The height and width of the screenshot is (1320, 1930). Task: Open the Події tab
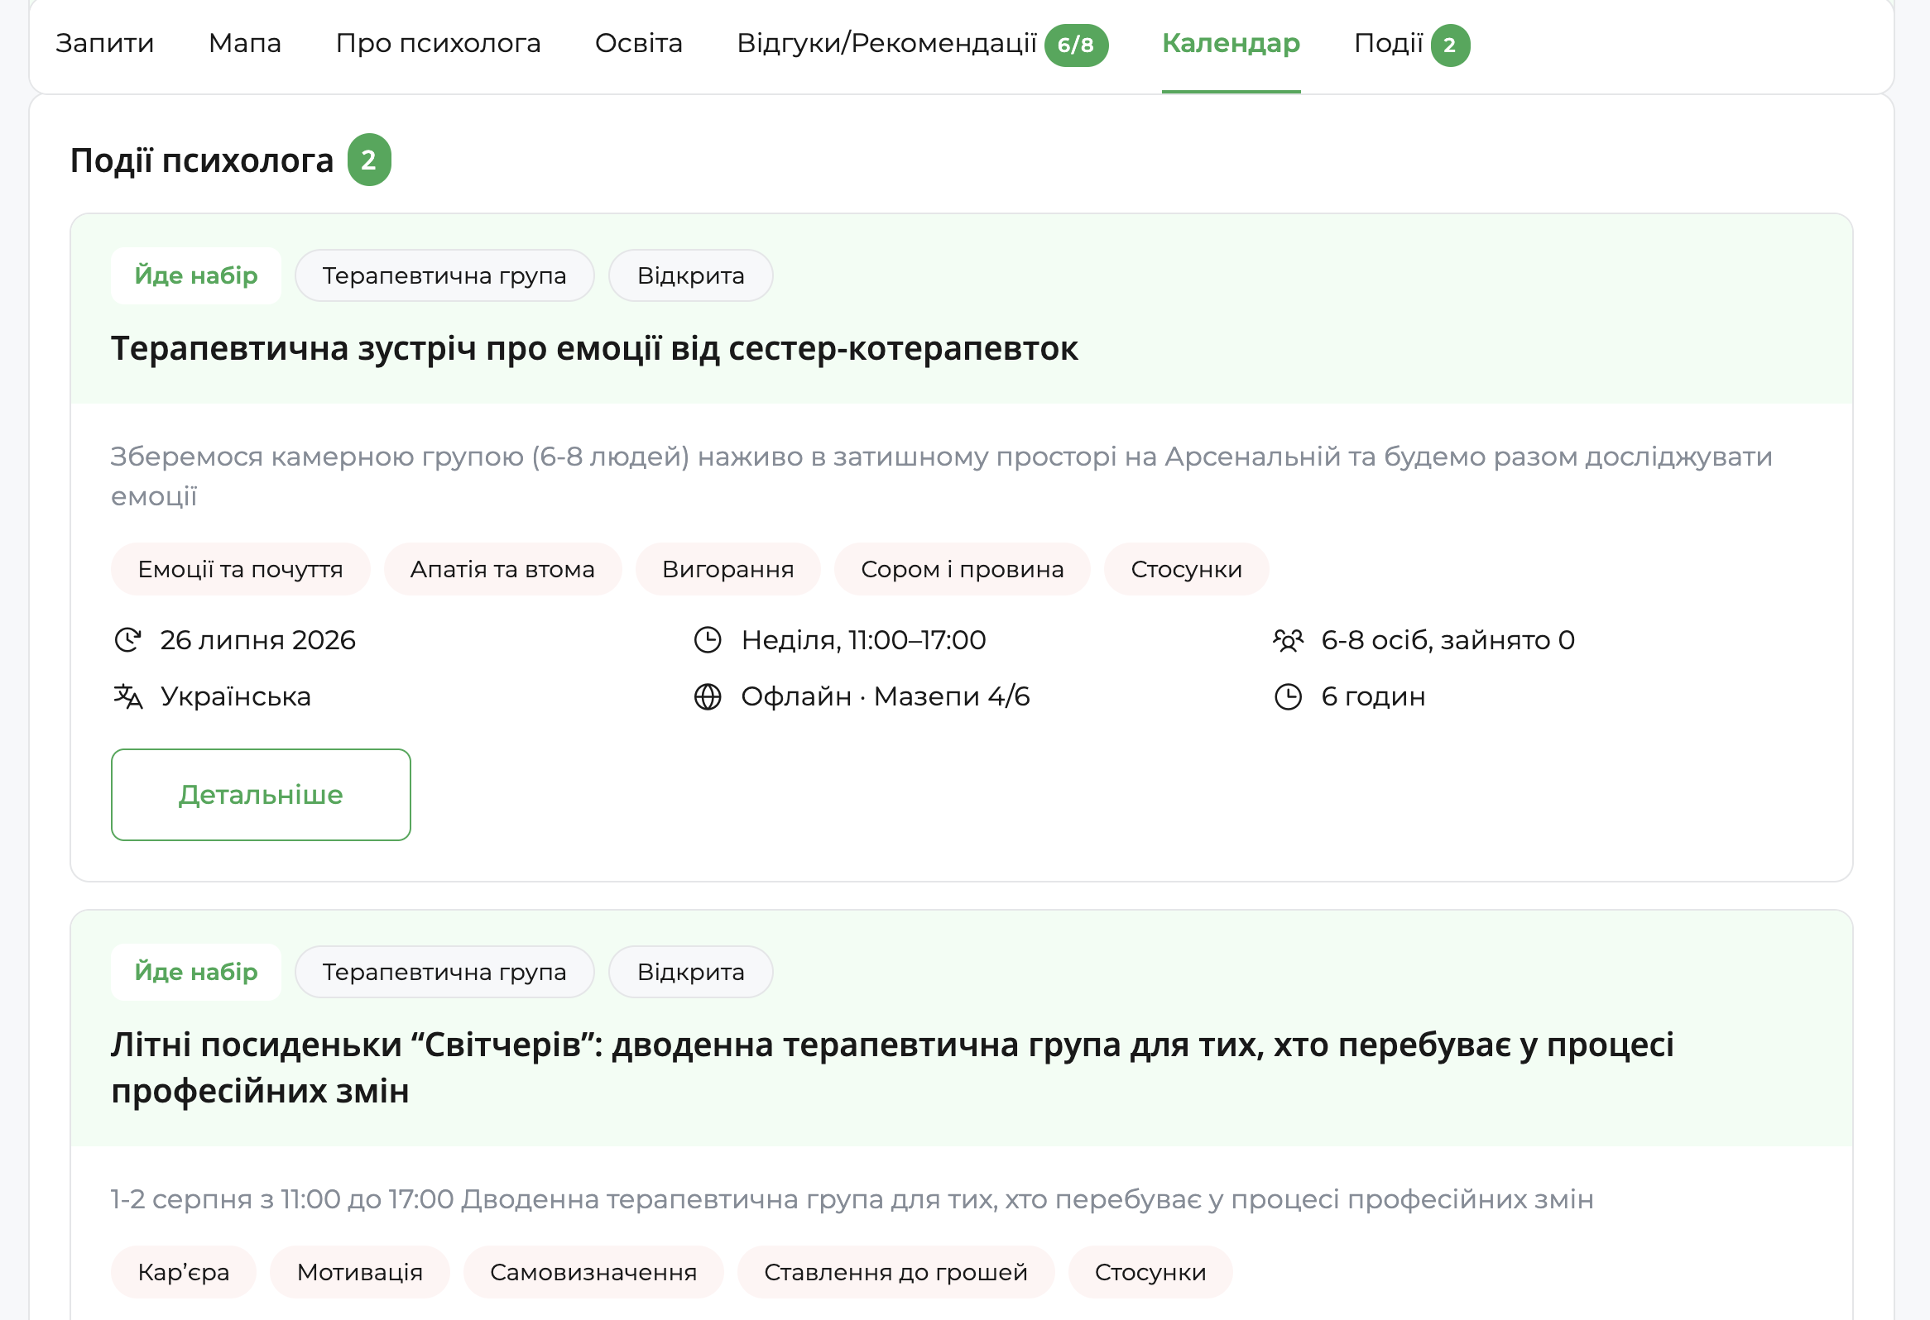(x=1388, y=43)
